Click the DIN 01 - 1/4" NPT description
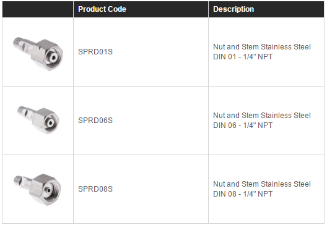The width and height of the screenshot is (327, 225). click(x=243, y=57)
